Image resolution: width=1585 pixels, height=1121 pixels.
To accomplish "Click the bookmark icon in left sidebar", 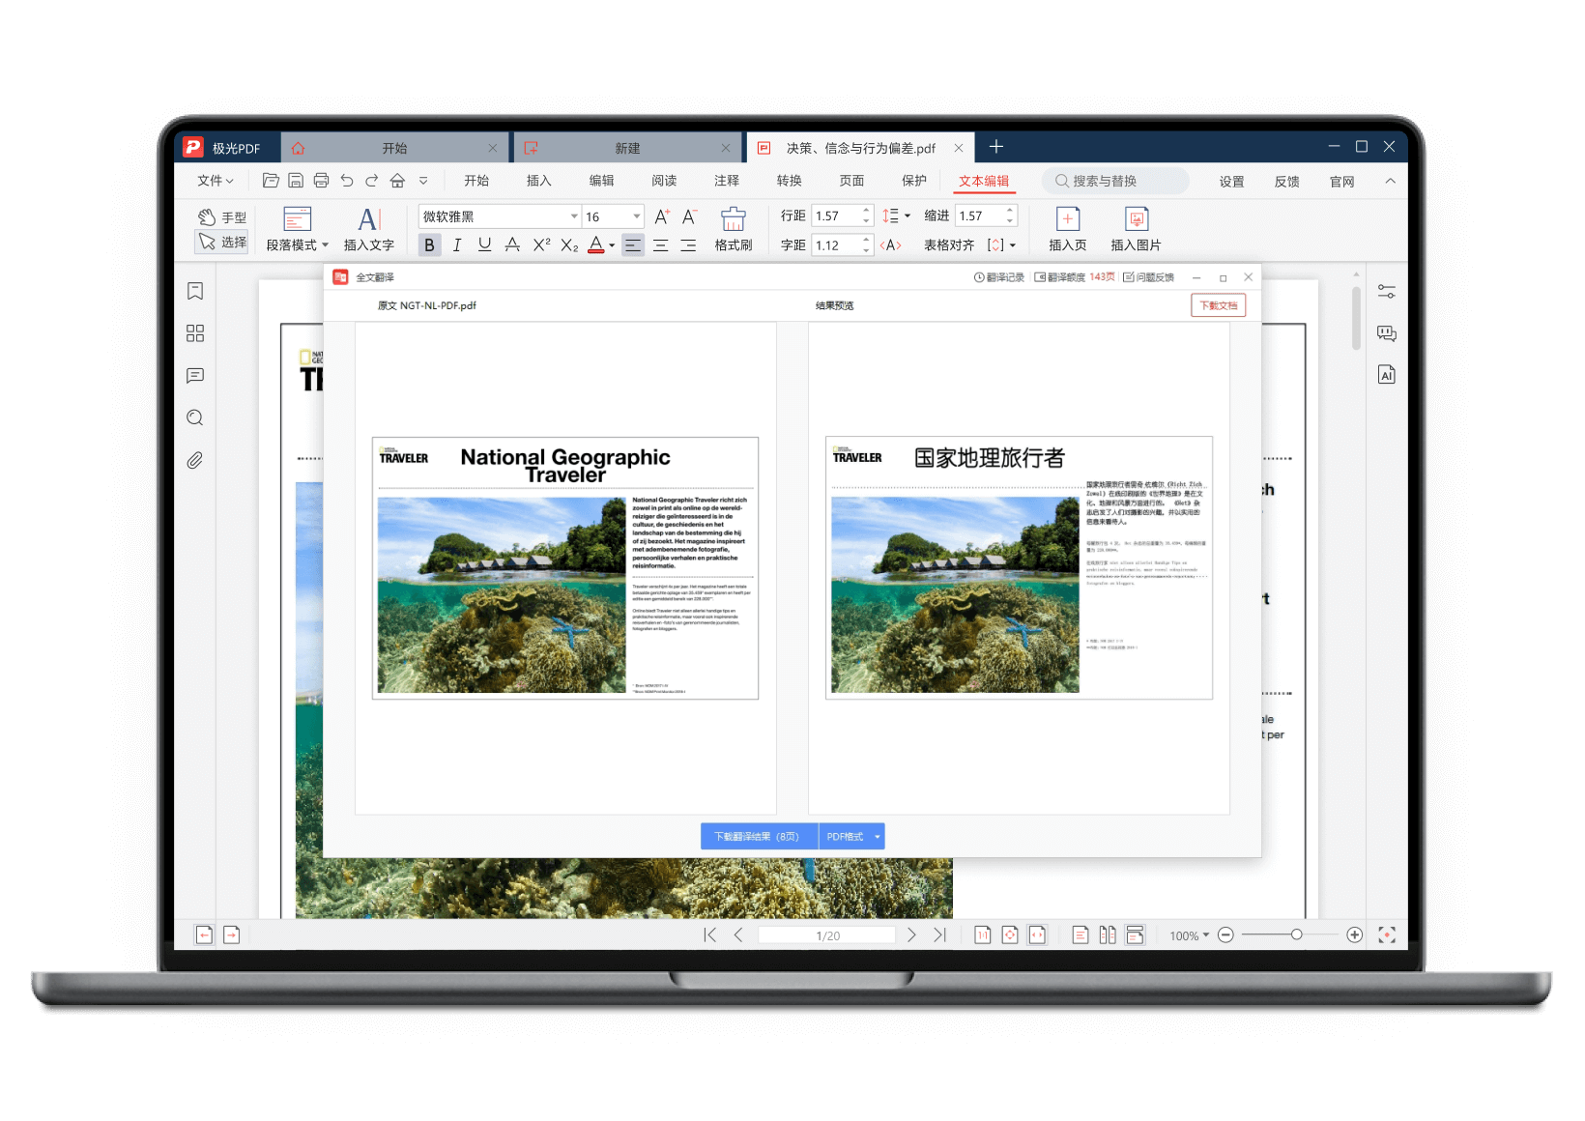I will point(195,291).
